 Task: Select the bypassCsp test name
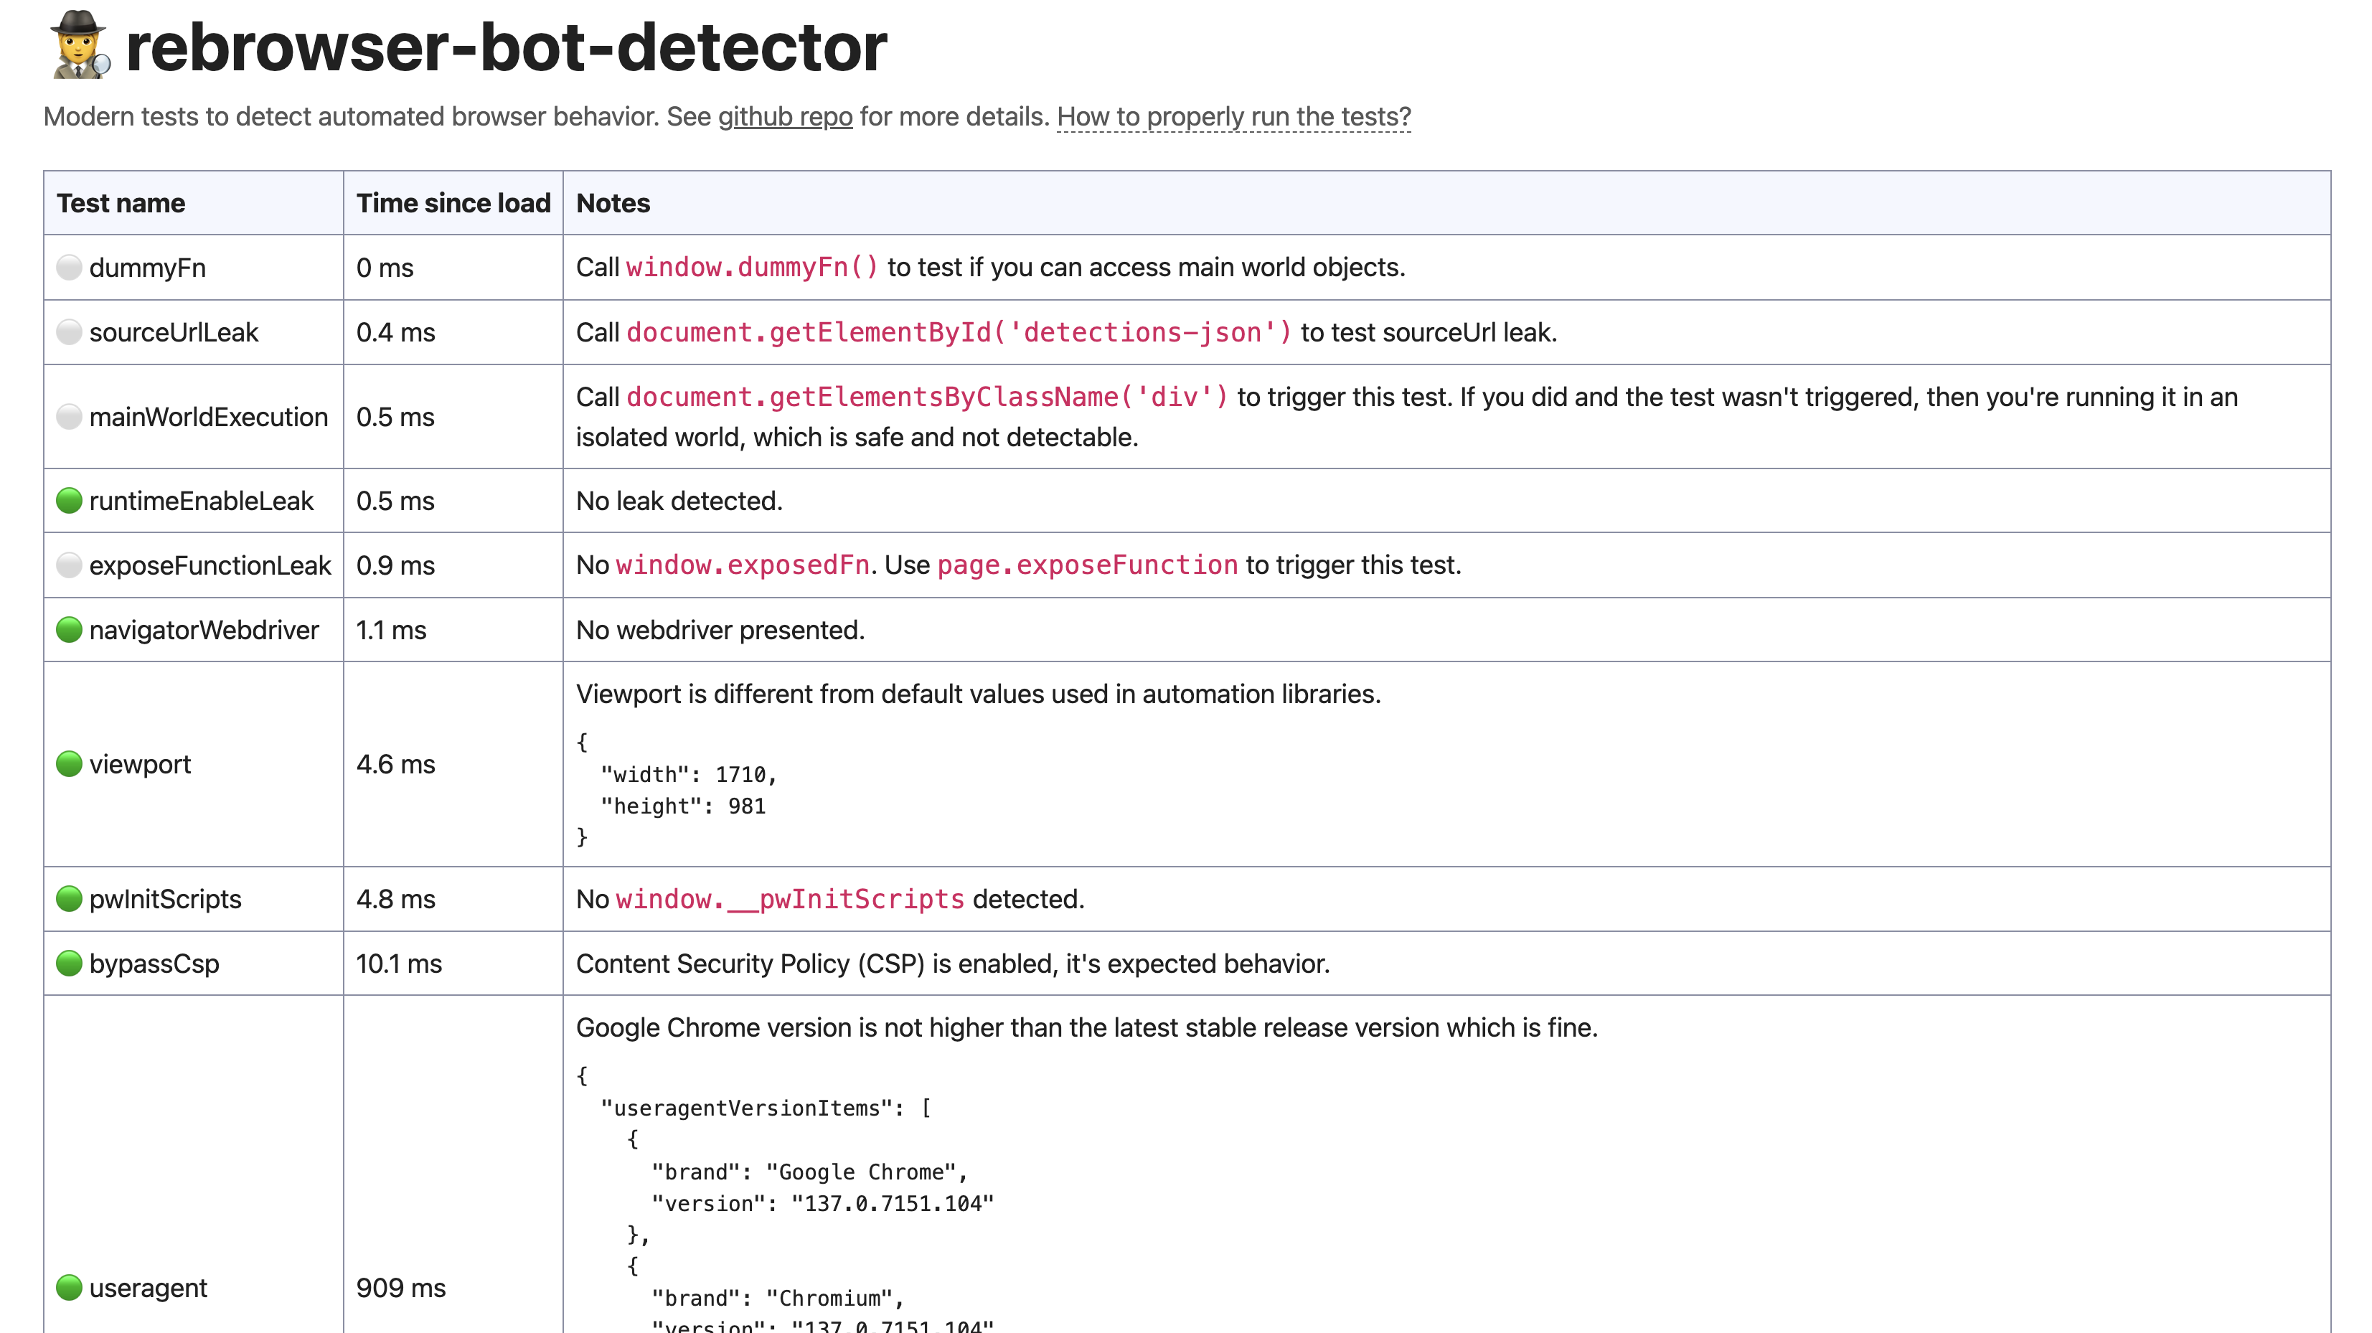[x=155, y=963]
